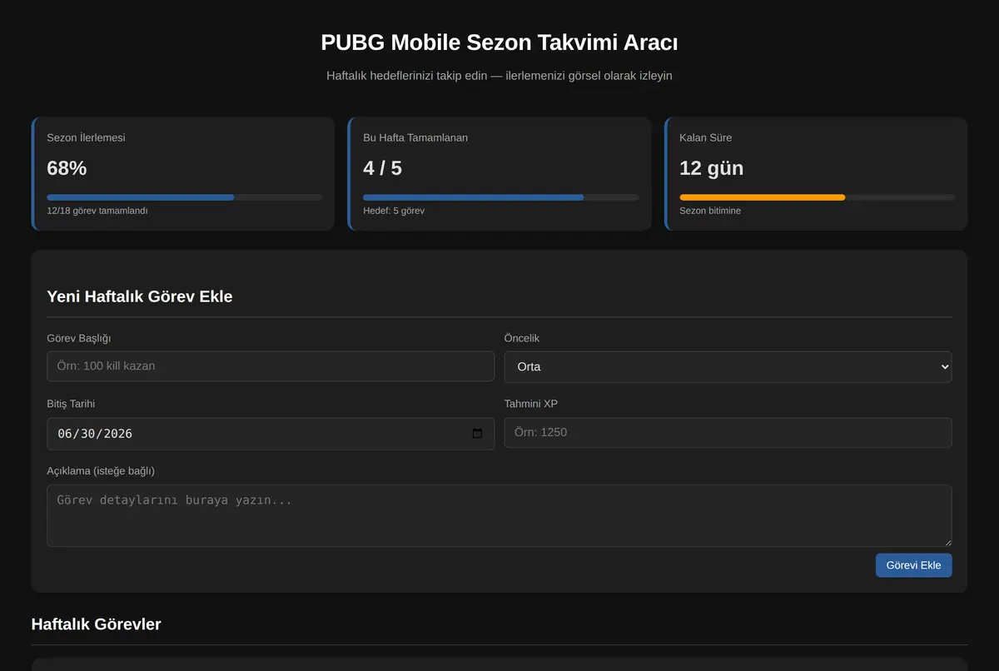
Task: Click the Görev Başlığı label
Action: (x=79, y=338)
